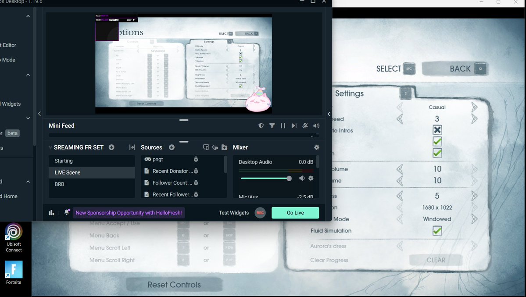Click the game's BACK button

point(455,68)
